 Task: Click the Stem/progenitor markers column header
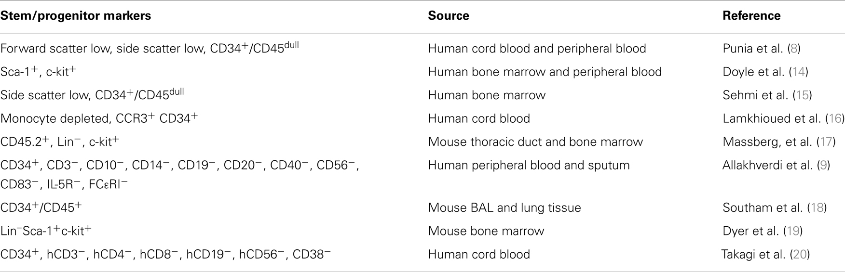click(x=76, y=16)
